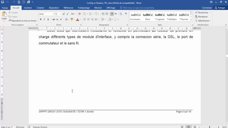Click the Français (France) language indicator
Viewport: 228px width, 128px height.
coord(40,127)
